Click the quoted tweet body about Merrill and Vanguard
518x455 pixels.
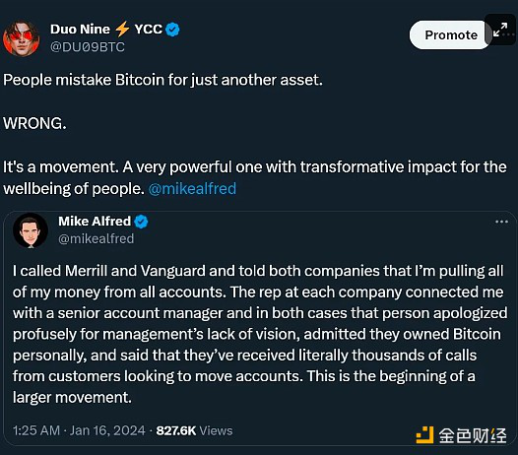tap(260, 334)
